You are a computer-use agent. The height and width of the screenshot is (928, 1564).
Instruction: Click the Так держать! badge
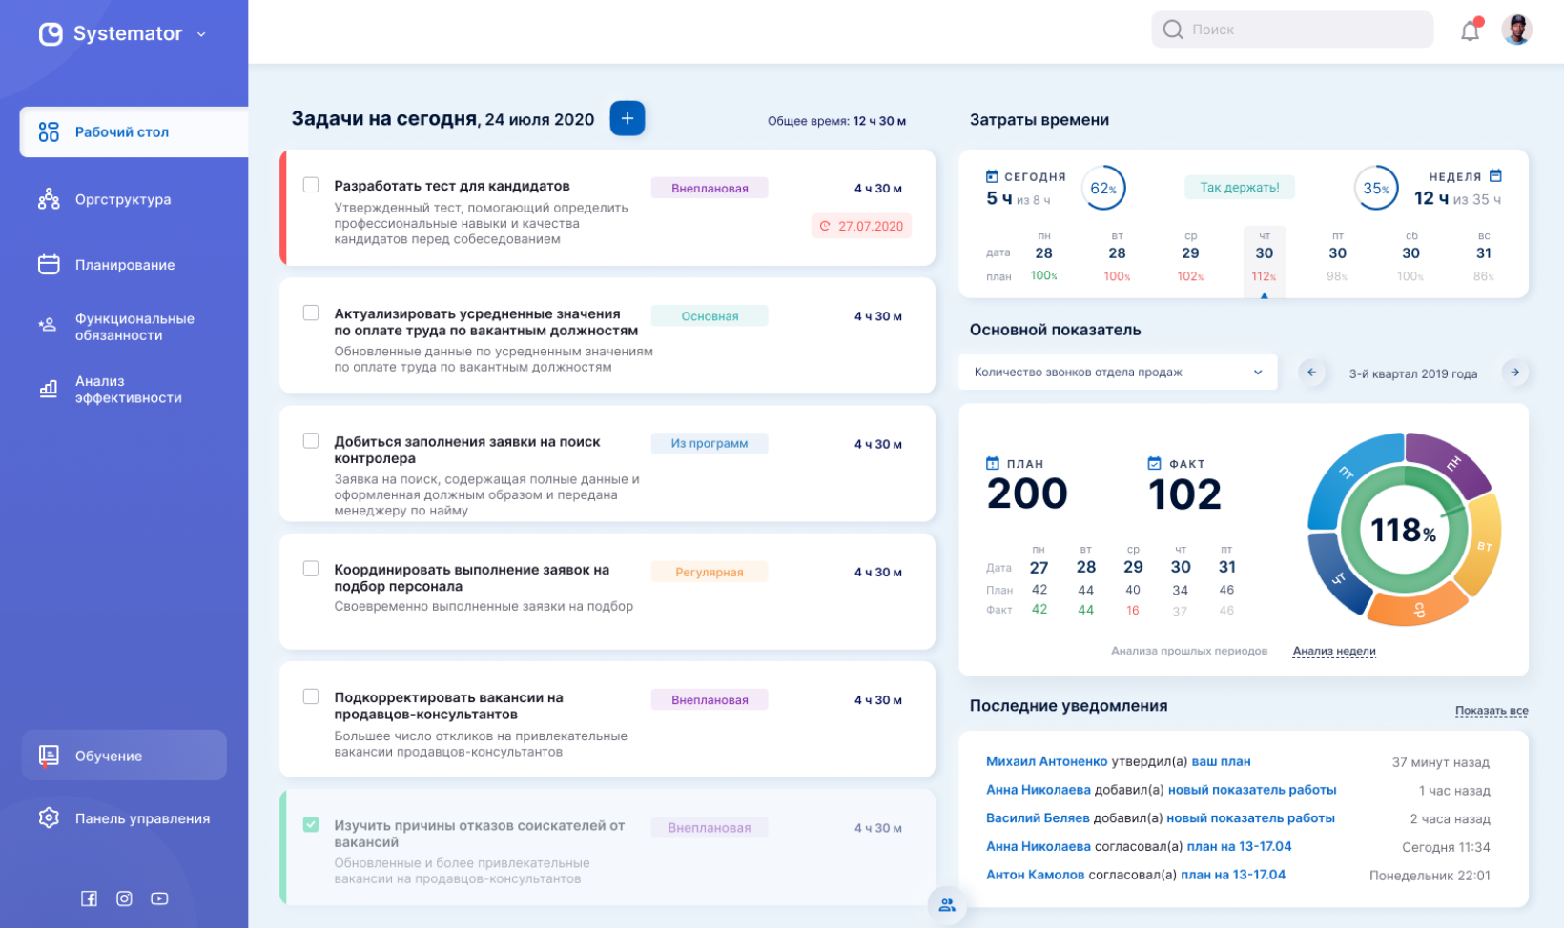pyautogui.click(x=1240, y=188)
